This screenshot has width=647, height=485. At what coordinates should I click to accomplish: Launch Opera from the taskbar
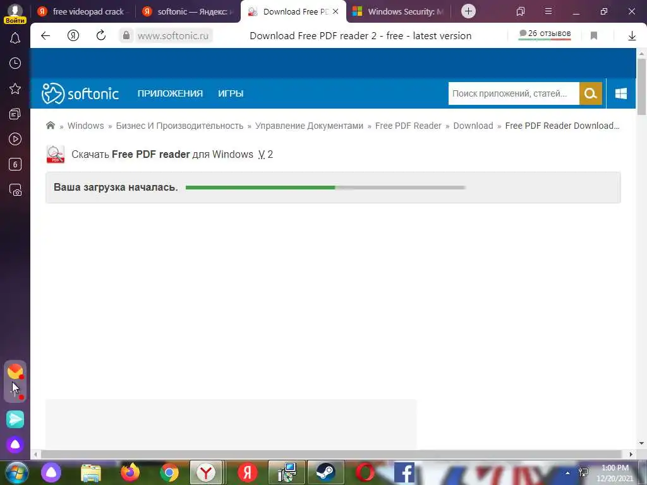click(x=365, y=472)
